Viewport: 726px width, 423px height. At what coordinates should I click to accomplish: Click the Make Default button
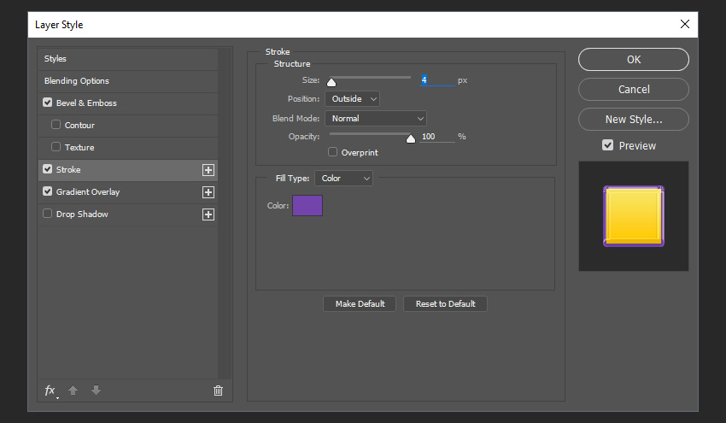(x=359, y=304)
